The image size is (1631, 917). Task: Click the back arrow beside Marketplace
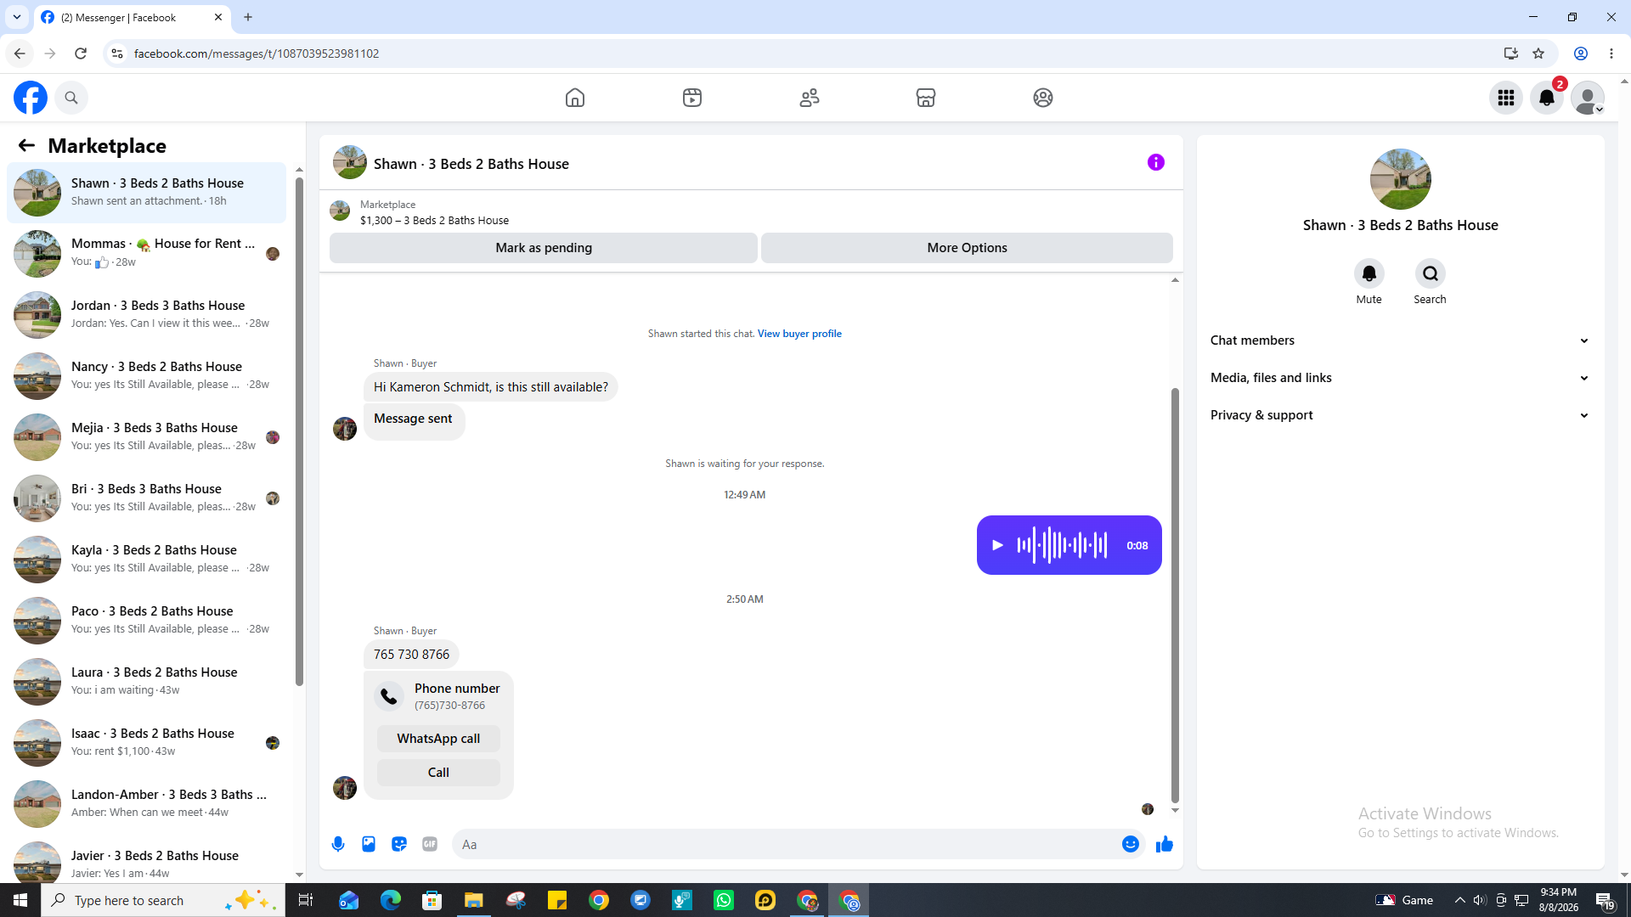26,145
